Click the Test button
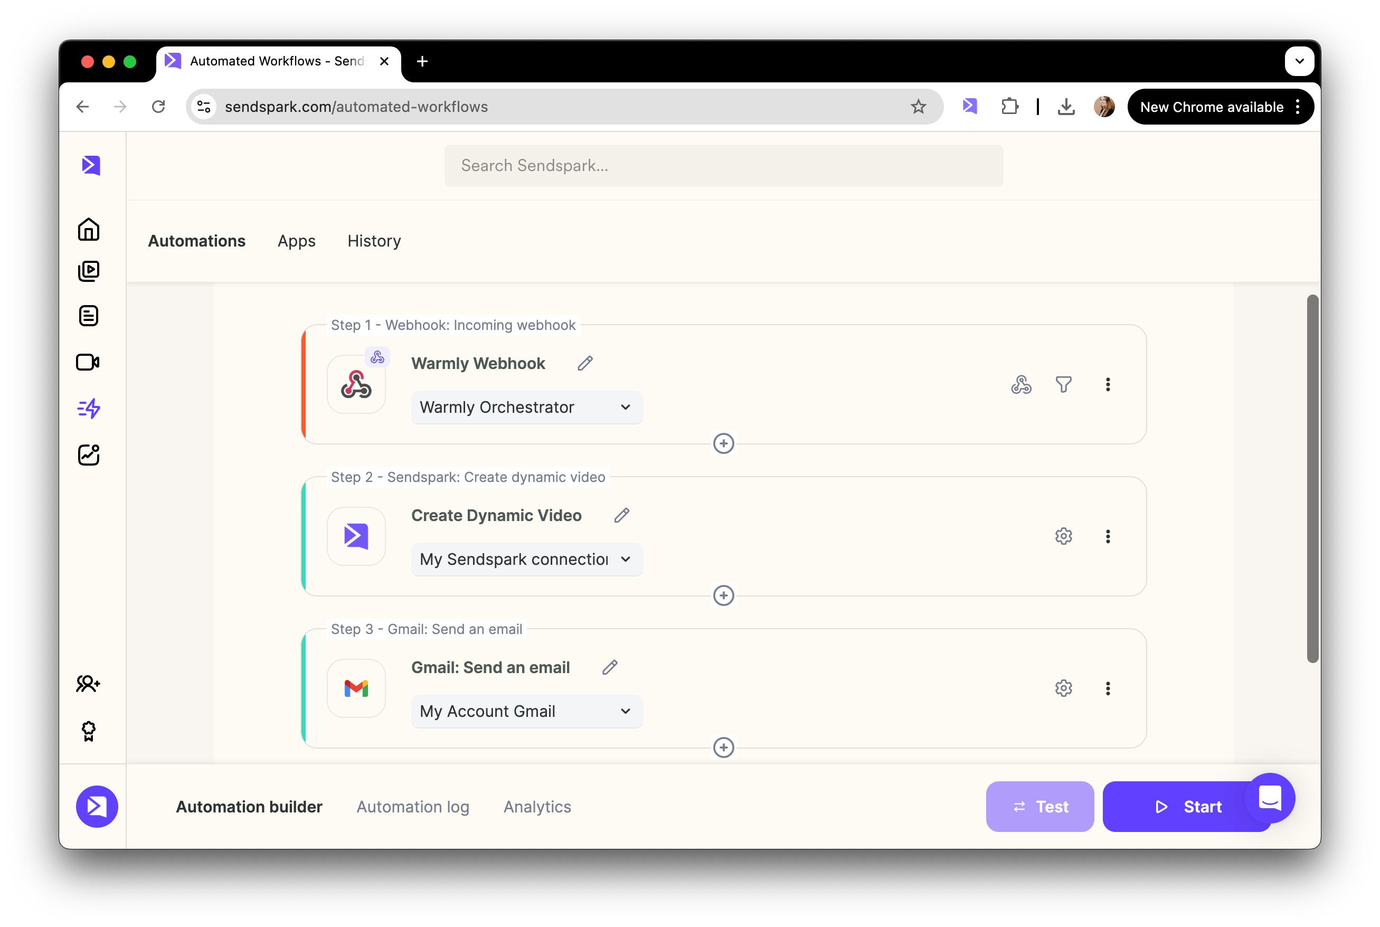The image size is (1380, 927). click(1039, 807)
